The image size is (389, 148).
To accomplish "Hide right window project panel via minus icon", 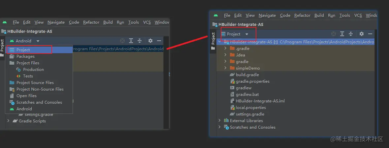I will coord(370,34).
